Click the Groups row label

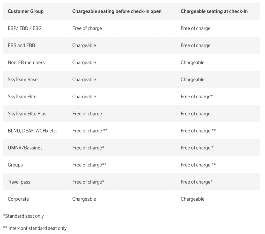[15, 165]
